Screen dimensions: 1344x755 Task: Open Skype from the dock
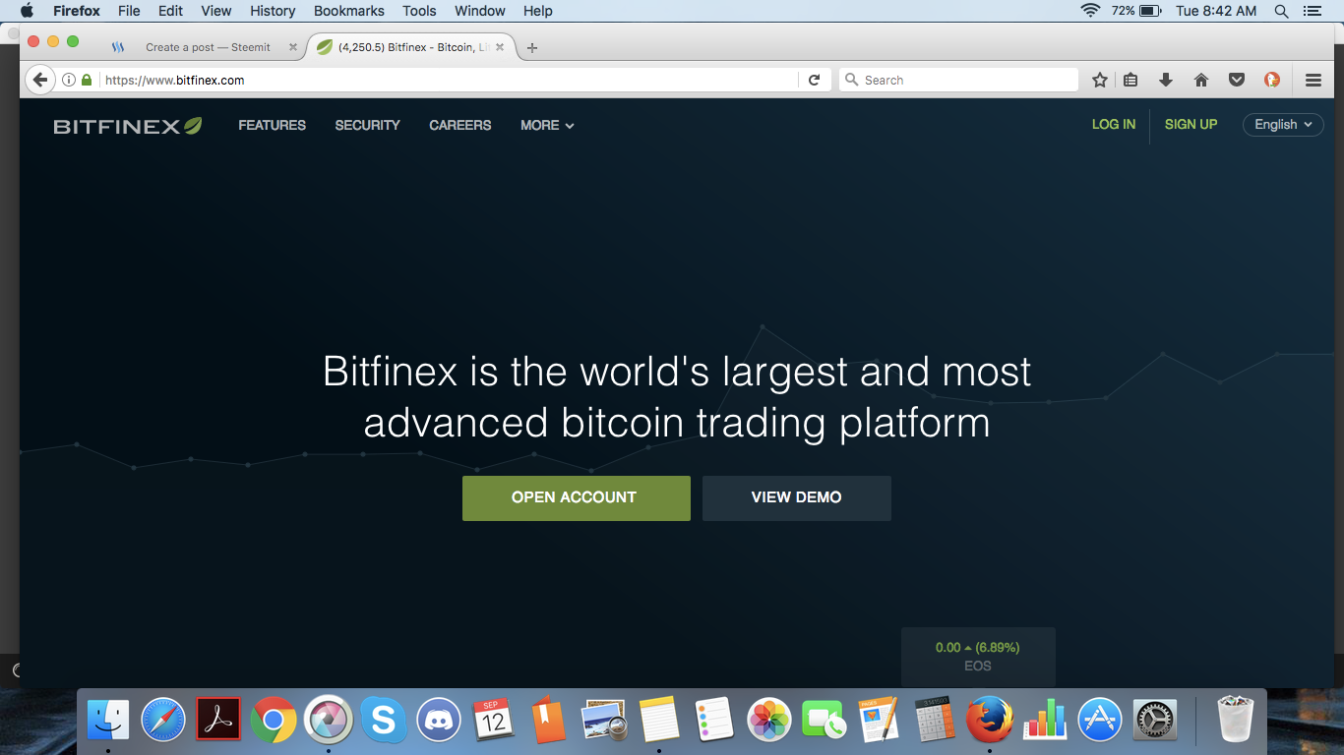[384, 720]
